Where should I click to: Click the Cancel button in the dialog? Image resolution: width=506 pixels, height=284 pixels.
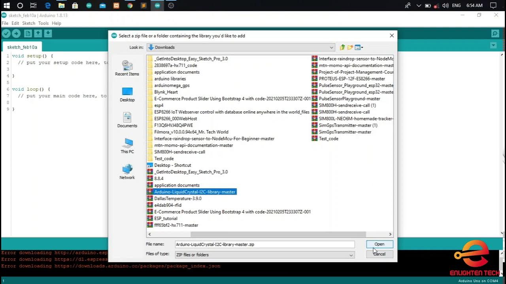pyautogui.click(x=379, y=254)
